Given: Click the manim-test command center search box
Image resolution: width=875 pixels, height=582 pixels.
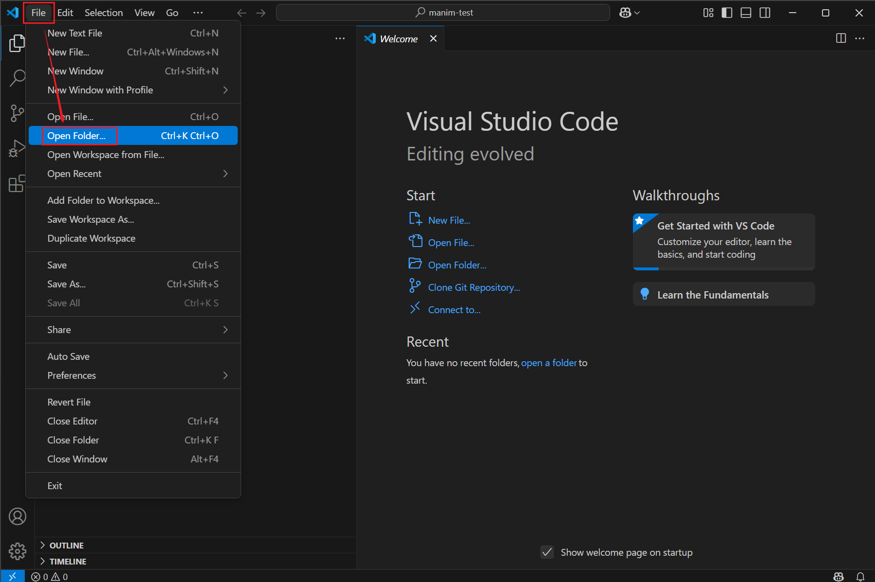Looking at the screenshot, I should [x=443, y=13].
